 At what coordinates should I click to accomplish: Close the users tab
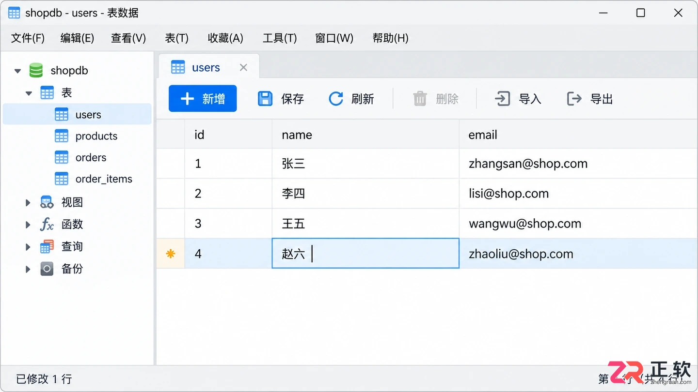coord(243,67)
